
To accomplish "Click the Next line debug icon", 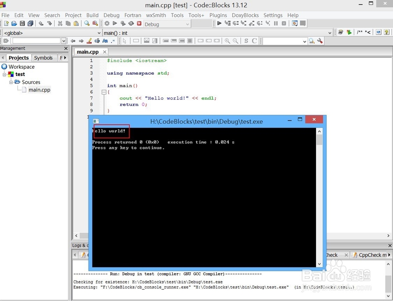I will tap(235, 23).
